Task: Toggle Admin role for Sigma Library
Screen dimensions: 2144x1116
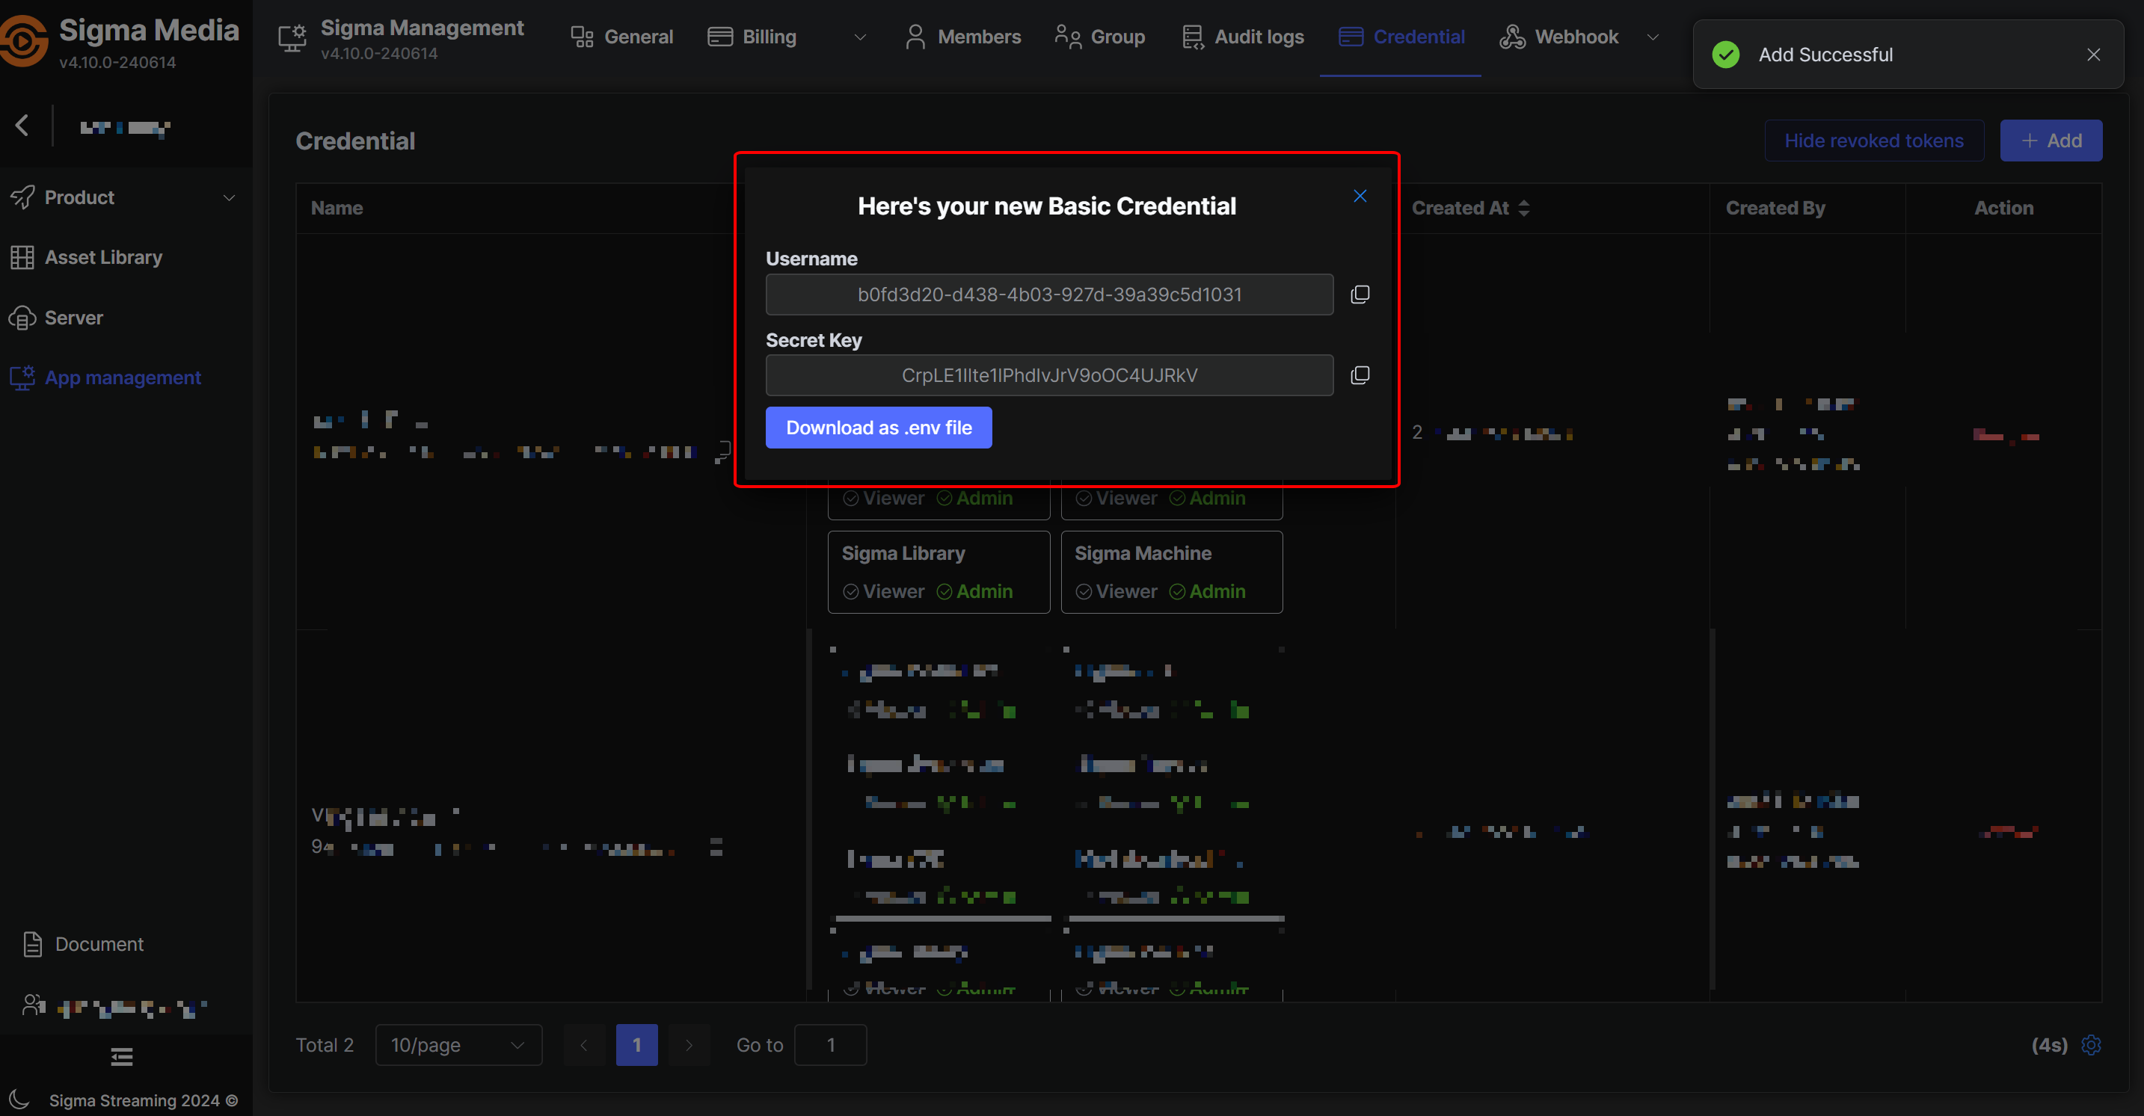Action: coord(974,592)
